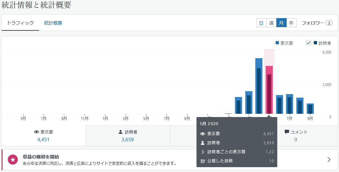This screenshot has height=172, width=339.
Task: Click the person icon beside 訪問者 stat
Action: pos(121,132)
